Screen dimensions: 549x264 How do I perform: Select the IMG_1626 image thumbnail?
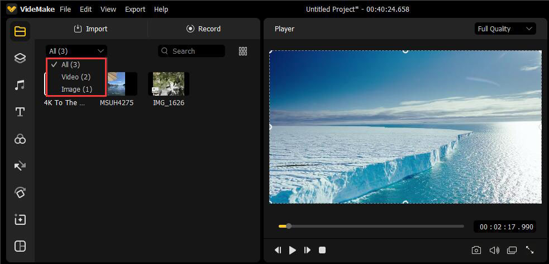pyautogui.click(x=169, y=84)
